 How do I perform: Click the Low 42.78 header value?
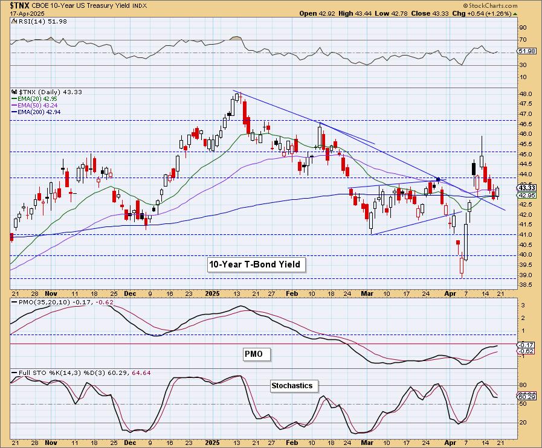tap(391, 13)
